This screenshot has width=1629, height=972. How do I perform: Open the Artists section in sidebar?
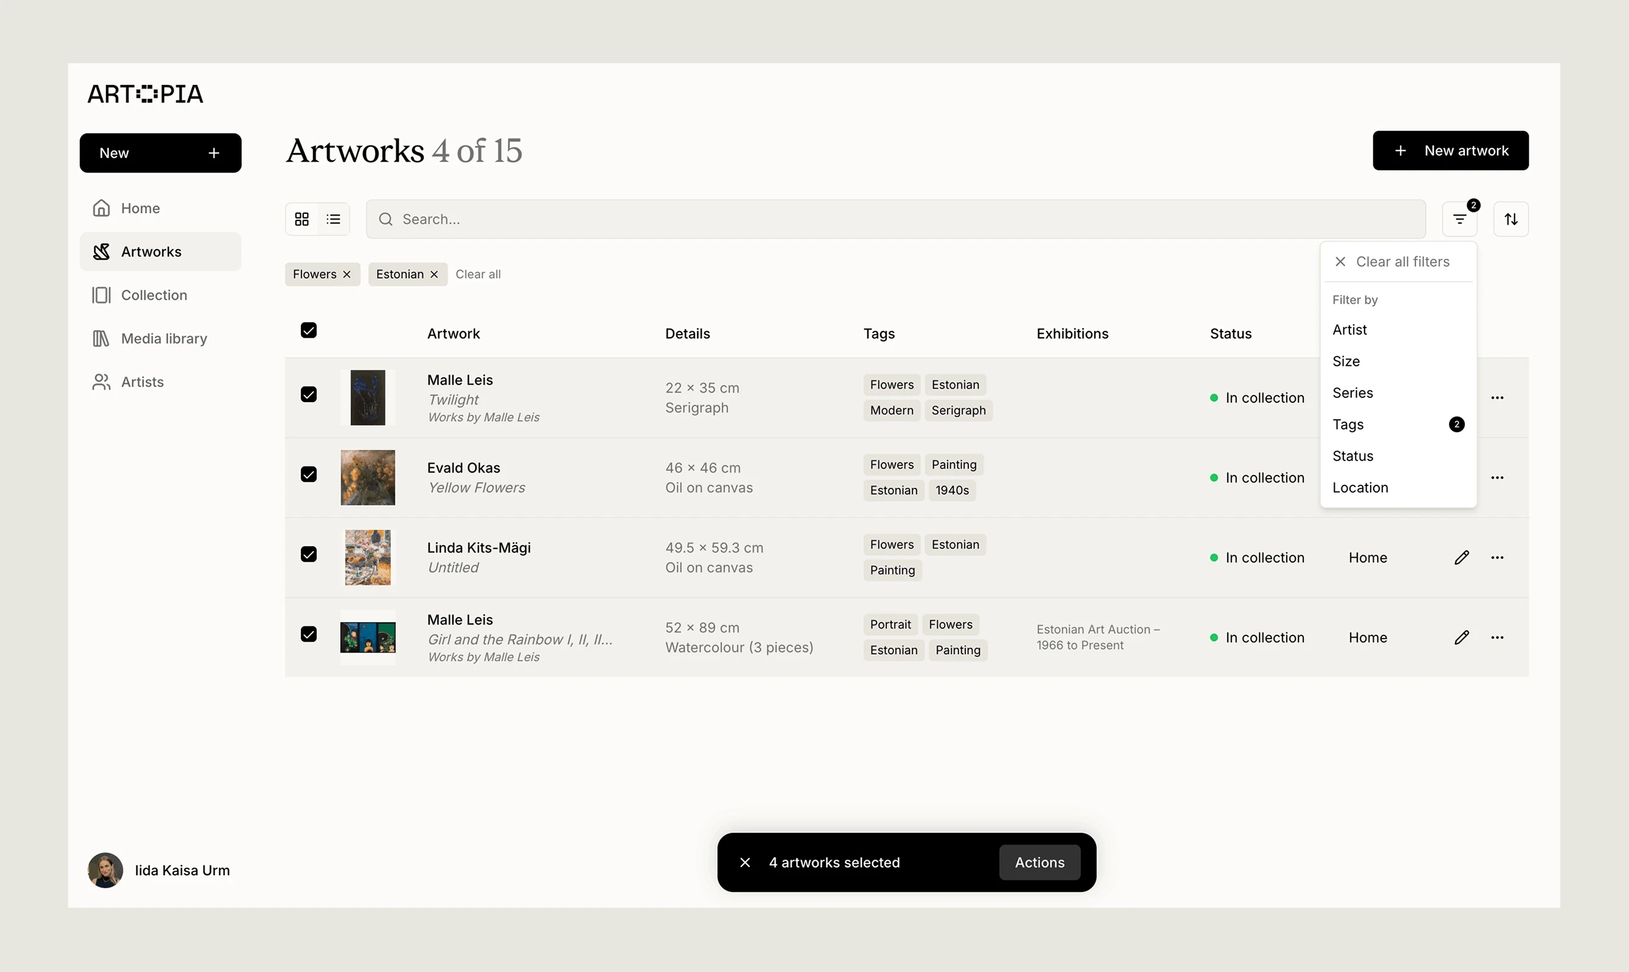pos(143,382)
